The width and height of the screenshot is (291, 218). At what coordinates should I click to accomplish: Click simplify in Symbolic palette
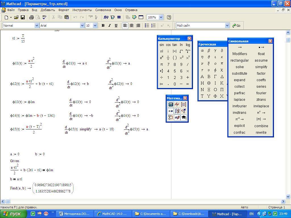coord(261,67)
